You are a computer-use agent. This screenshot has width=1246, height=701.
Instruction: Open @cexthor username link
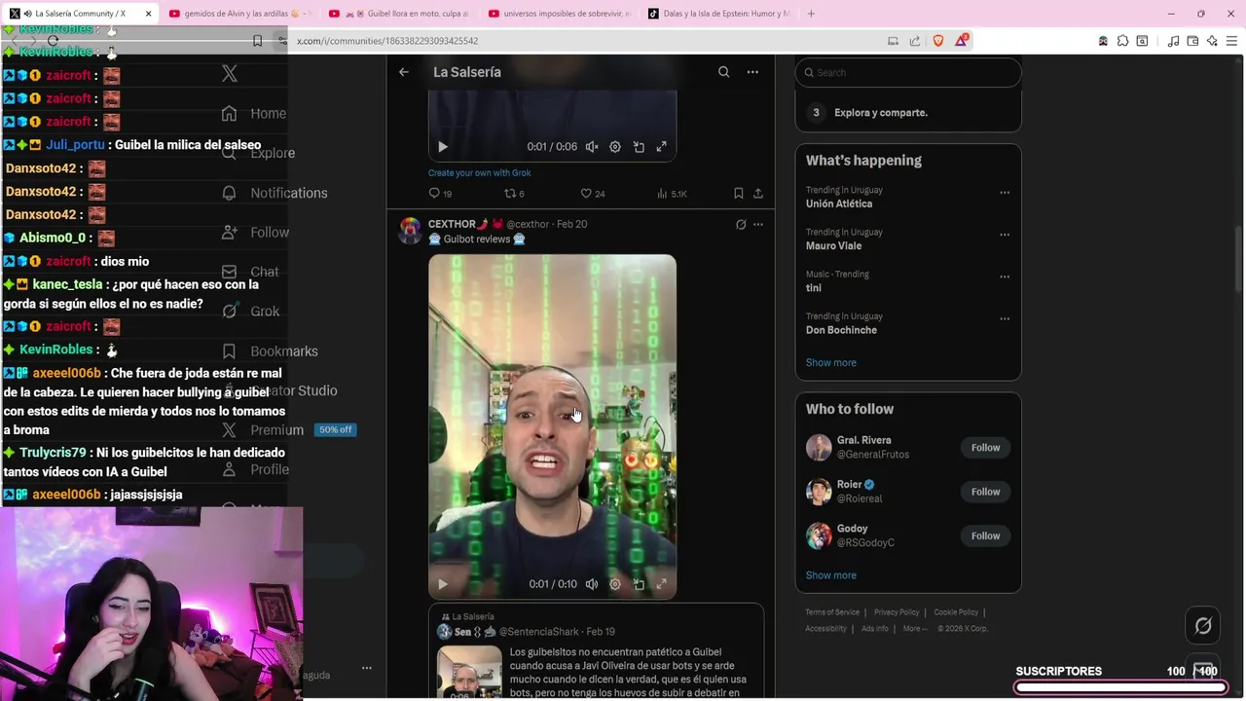(x=528, y=224)
